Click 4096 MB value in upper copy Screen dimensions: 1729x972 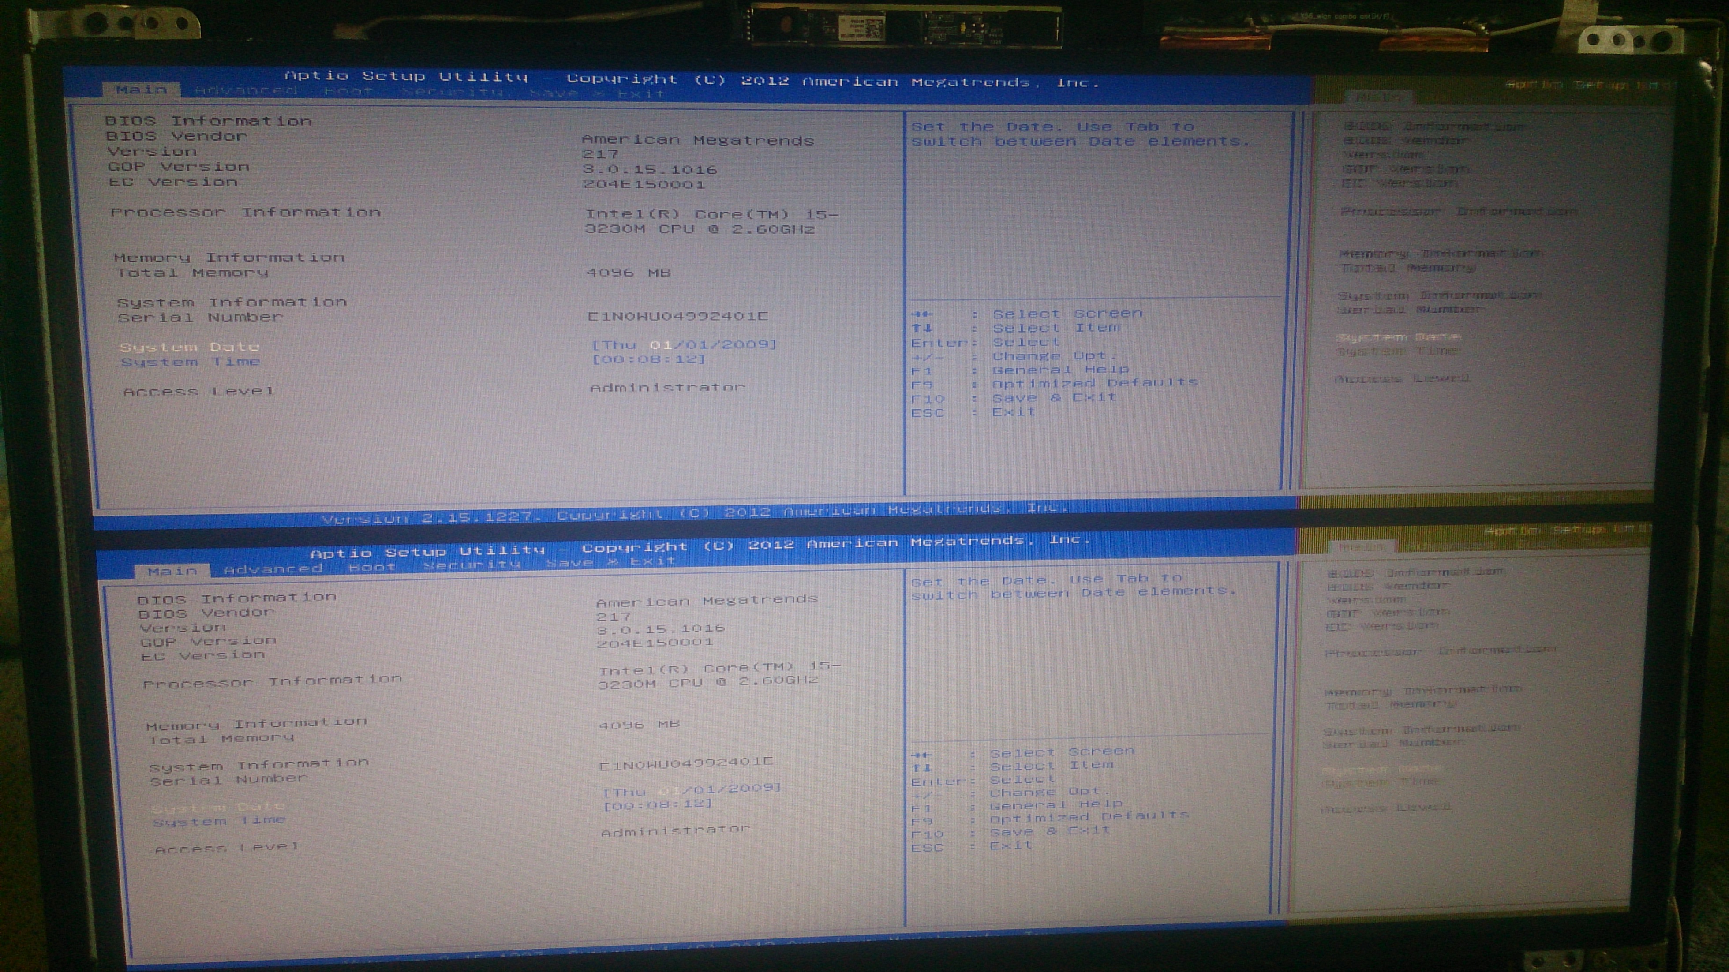click(629, 273)
